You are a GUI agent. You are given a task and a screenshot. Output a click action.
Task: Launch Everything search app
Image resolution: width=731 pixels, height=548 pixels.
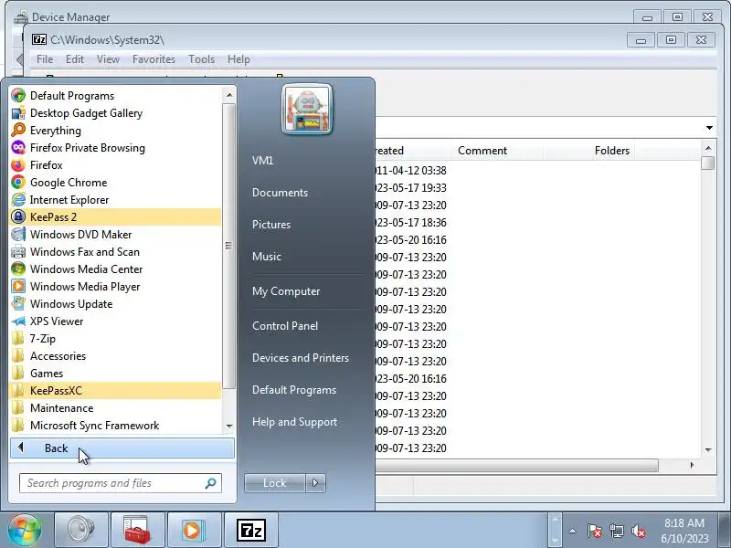click(115, 131)
